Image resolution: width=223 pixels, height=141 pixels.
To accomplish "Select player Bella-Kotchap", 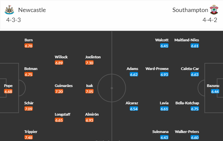I will tap(187, 103).
